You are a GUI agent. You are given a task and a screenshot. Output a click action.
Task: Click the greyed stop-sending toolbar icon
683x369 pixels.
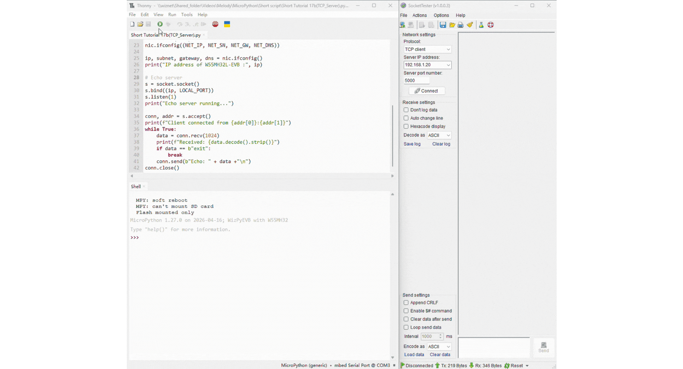tap(431, 25)
